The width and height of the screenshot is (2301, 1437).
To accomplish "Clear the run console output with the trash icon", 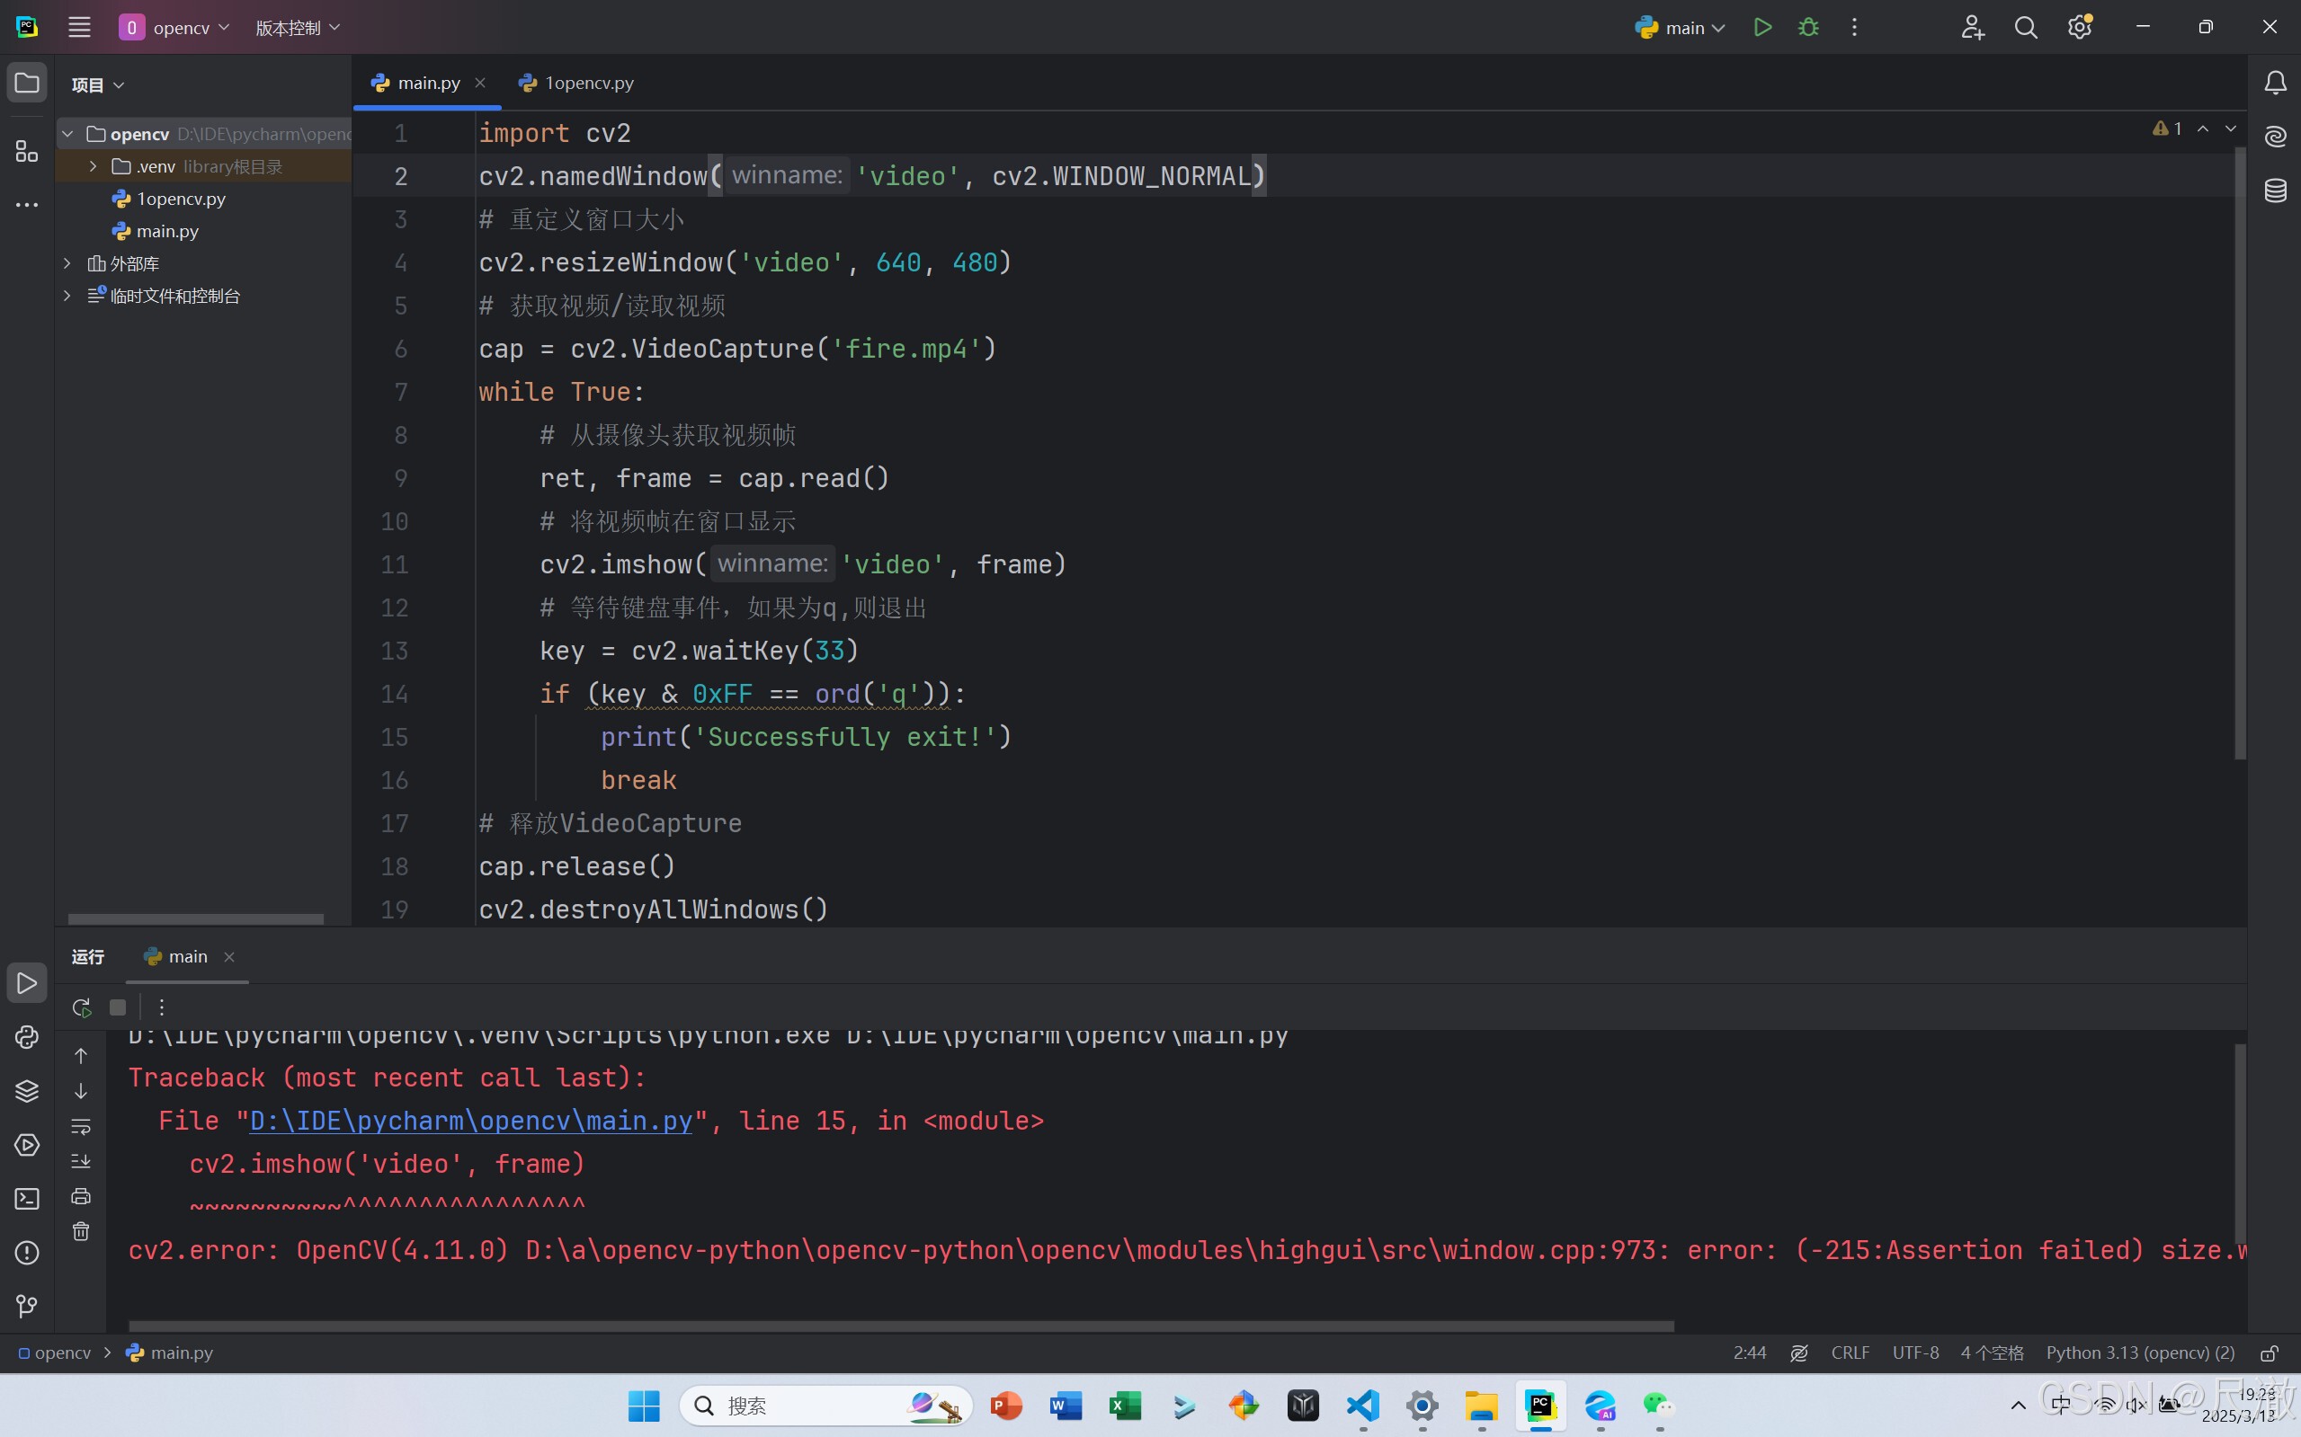I will [x=81, y=1231].
